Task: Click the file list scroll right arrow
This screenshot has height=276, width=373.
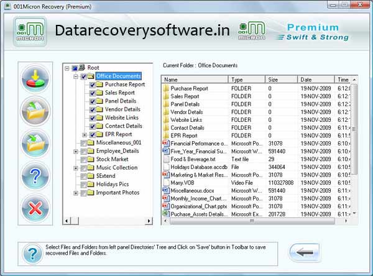Action: 346,221
